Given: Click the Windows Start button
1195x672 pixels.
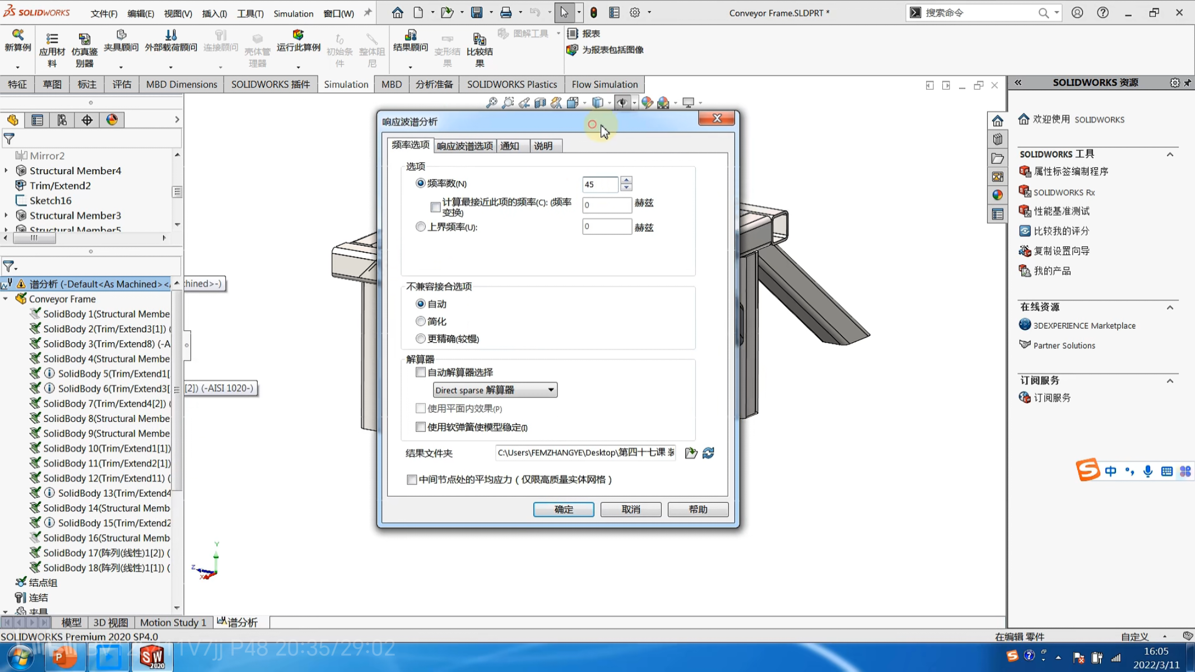Looking at the screenshot, I should pos(20,657).
